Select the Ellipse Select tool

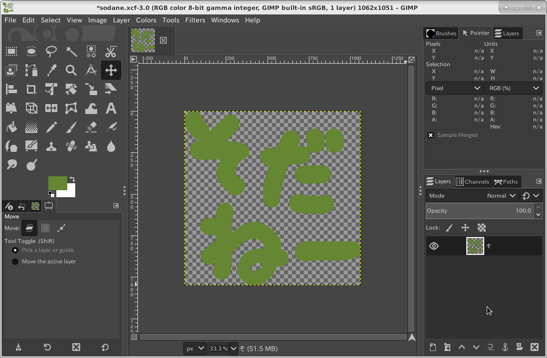(x=31, y=52)
